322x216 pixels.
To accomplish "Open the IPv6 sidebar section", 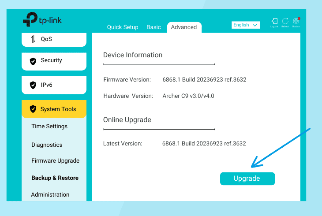I will point(54,85).
